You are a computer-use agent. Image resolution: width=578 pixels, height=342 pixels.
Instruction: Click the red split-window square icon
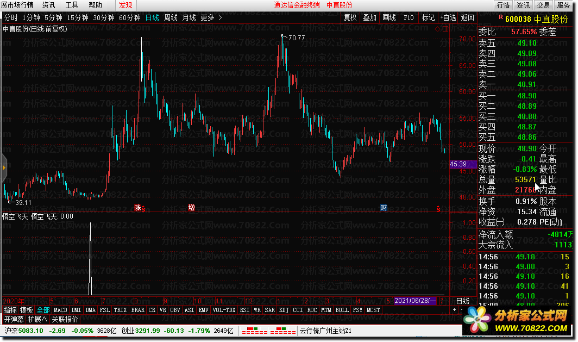(445, 29)
